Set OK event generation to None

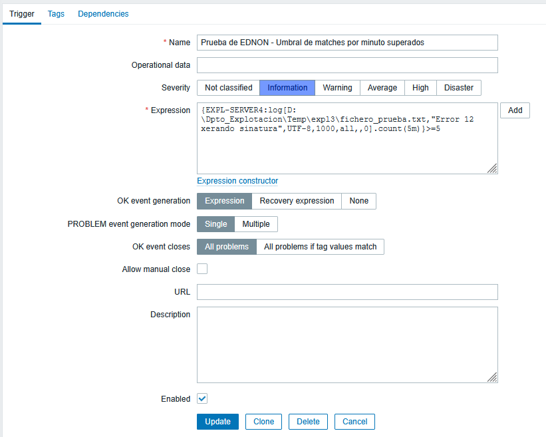[x=358, y=201]
